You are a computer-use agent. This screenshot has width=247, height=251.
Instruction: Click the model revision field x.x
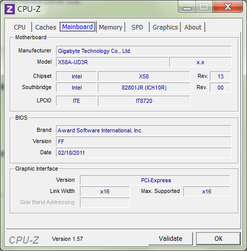[200, 62]
